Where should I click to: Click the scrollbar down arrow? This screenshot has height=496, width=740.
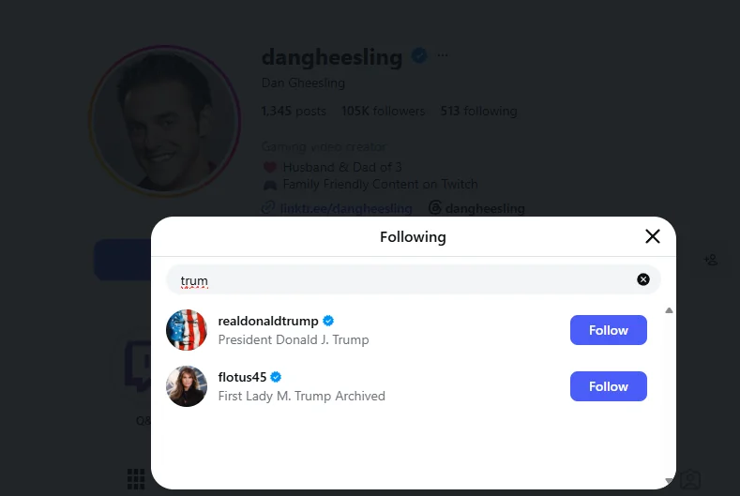(669, 480)
